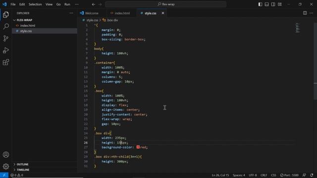Click the '.container{' selector text

pyautogui.click(x=105, y=63)
